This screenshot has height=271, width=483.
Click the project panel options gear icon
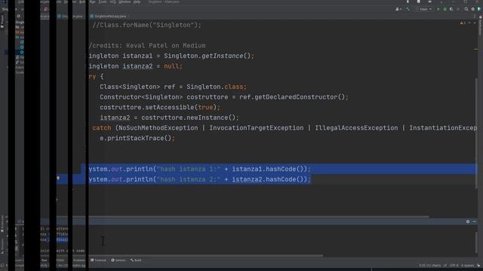(18, 16)
